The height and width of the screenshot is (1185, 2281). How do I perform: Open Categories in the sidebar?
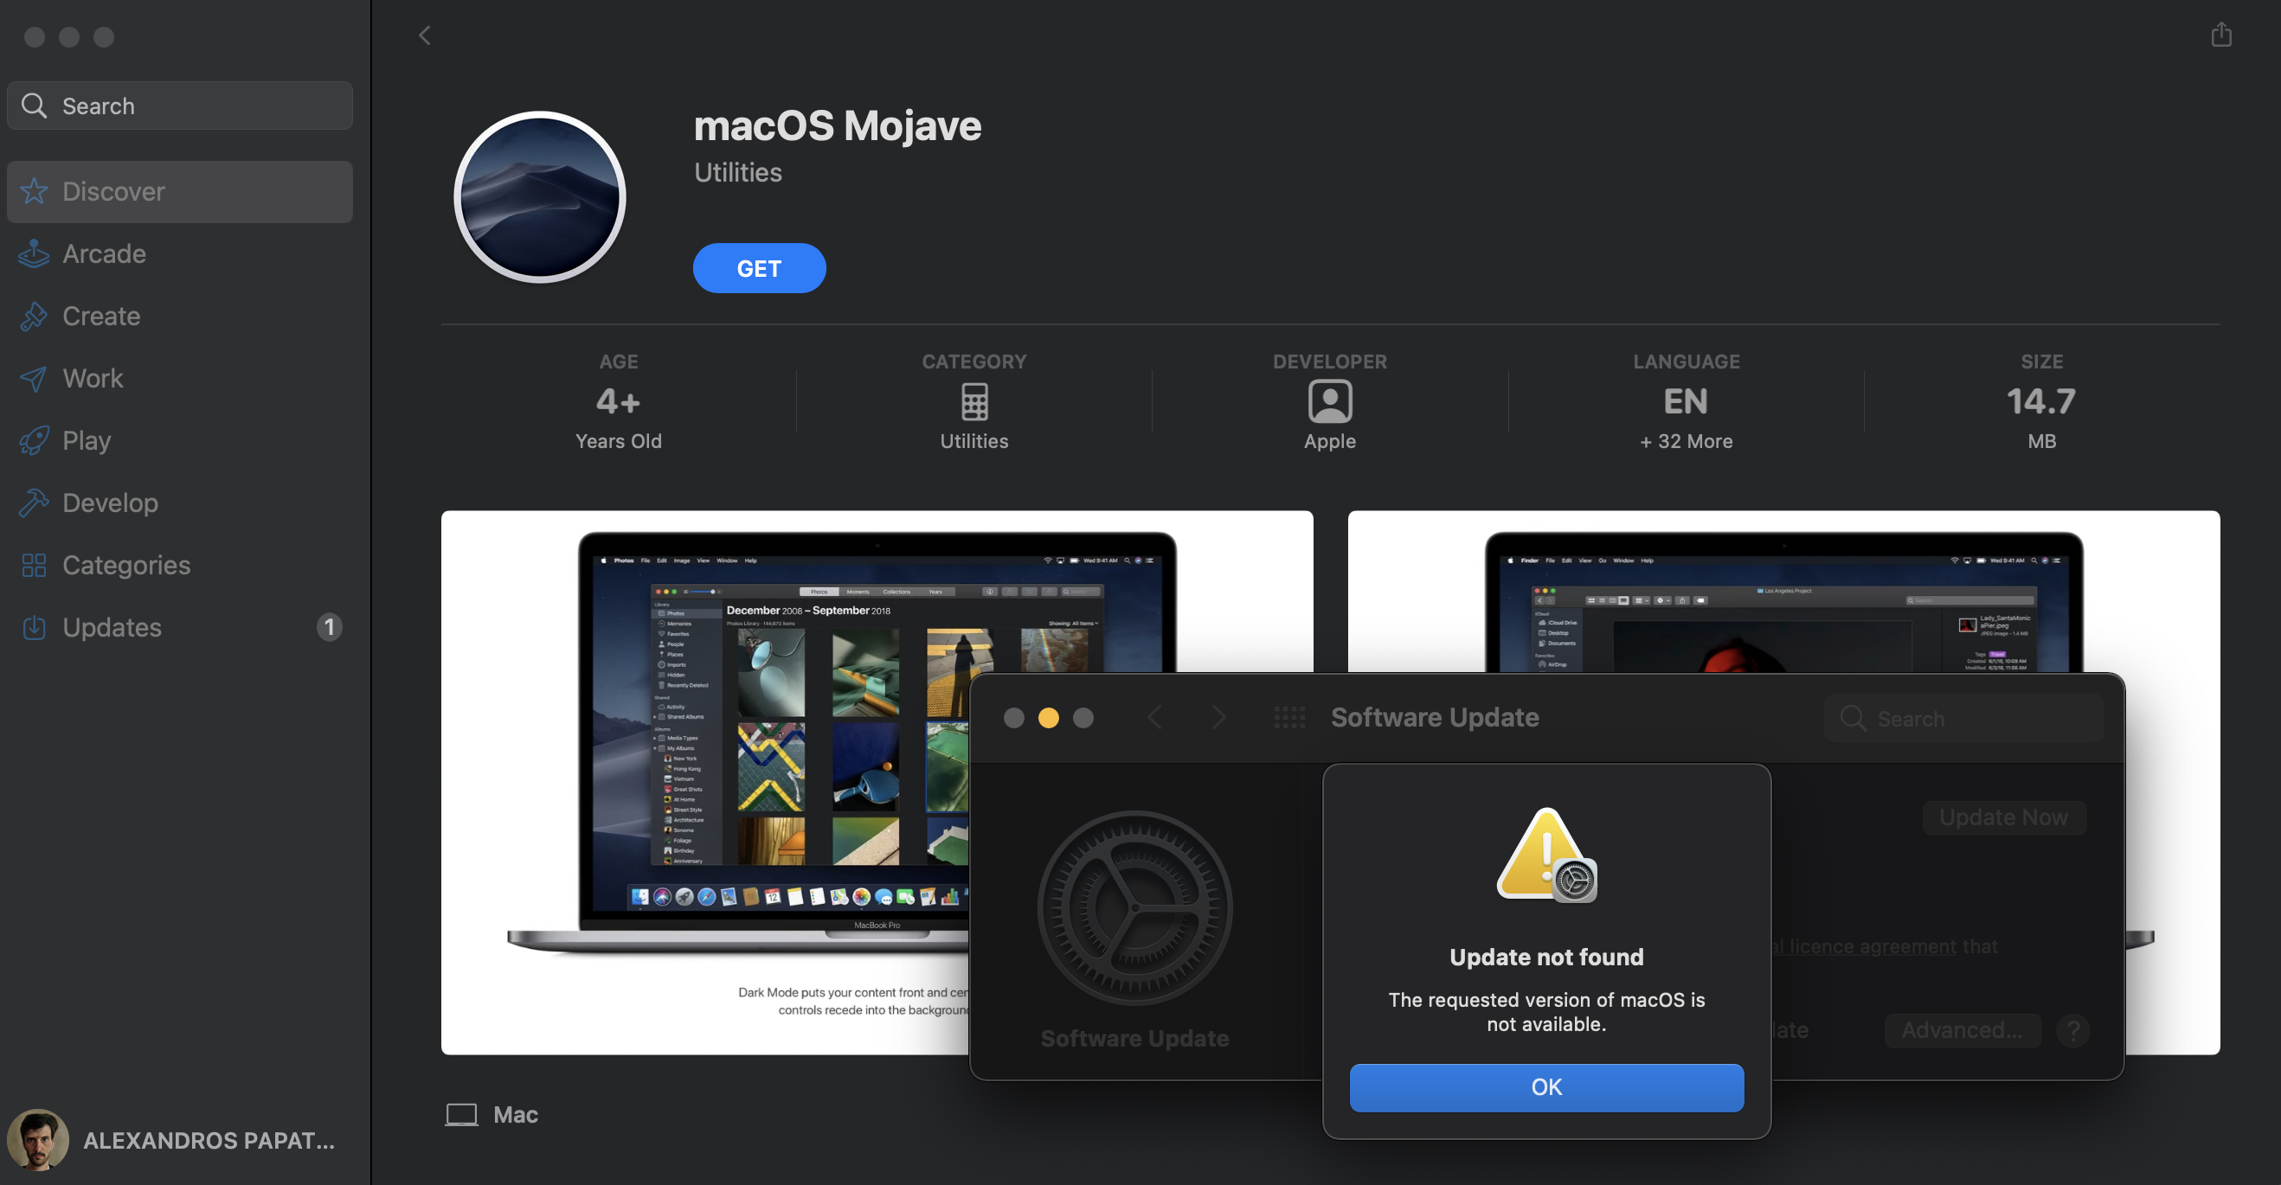[125, 565]
